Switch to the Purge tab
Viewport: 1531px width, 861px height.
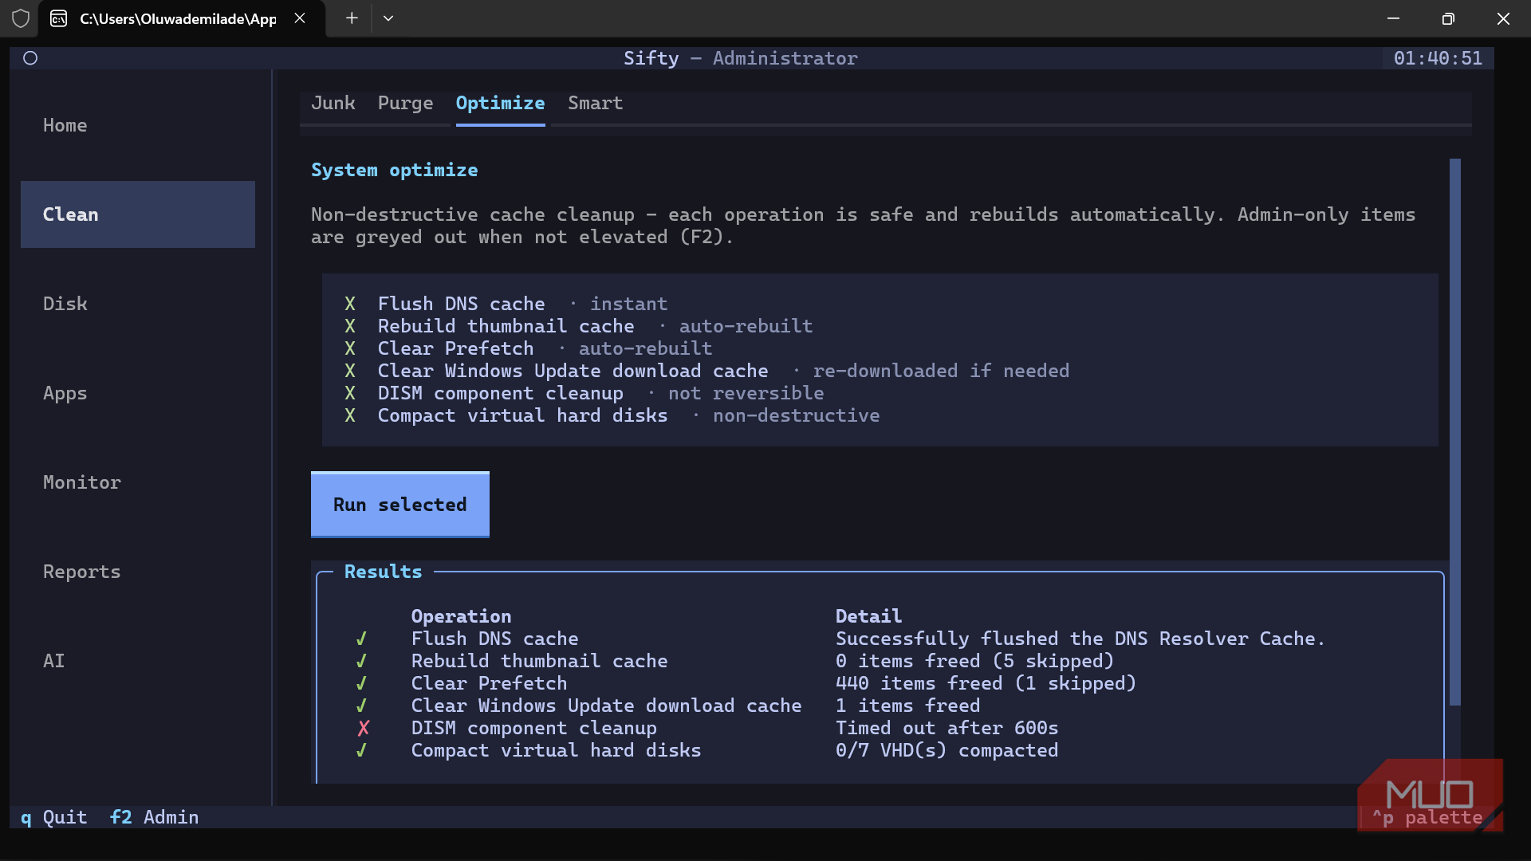(405, 103)
